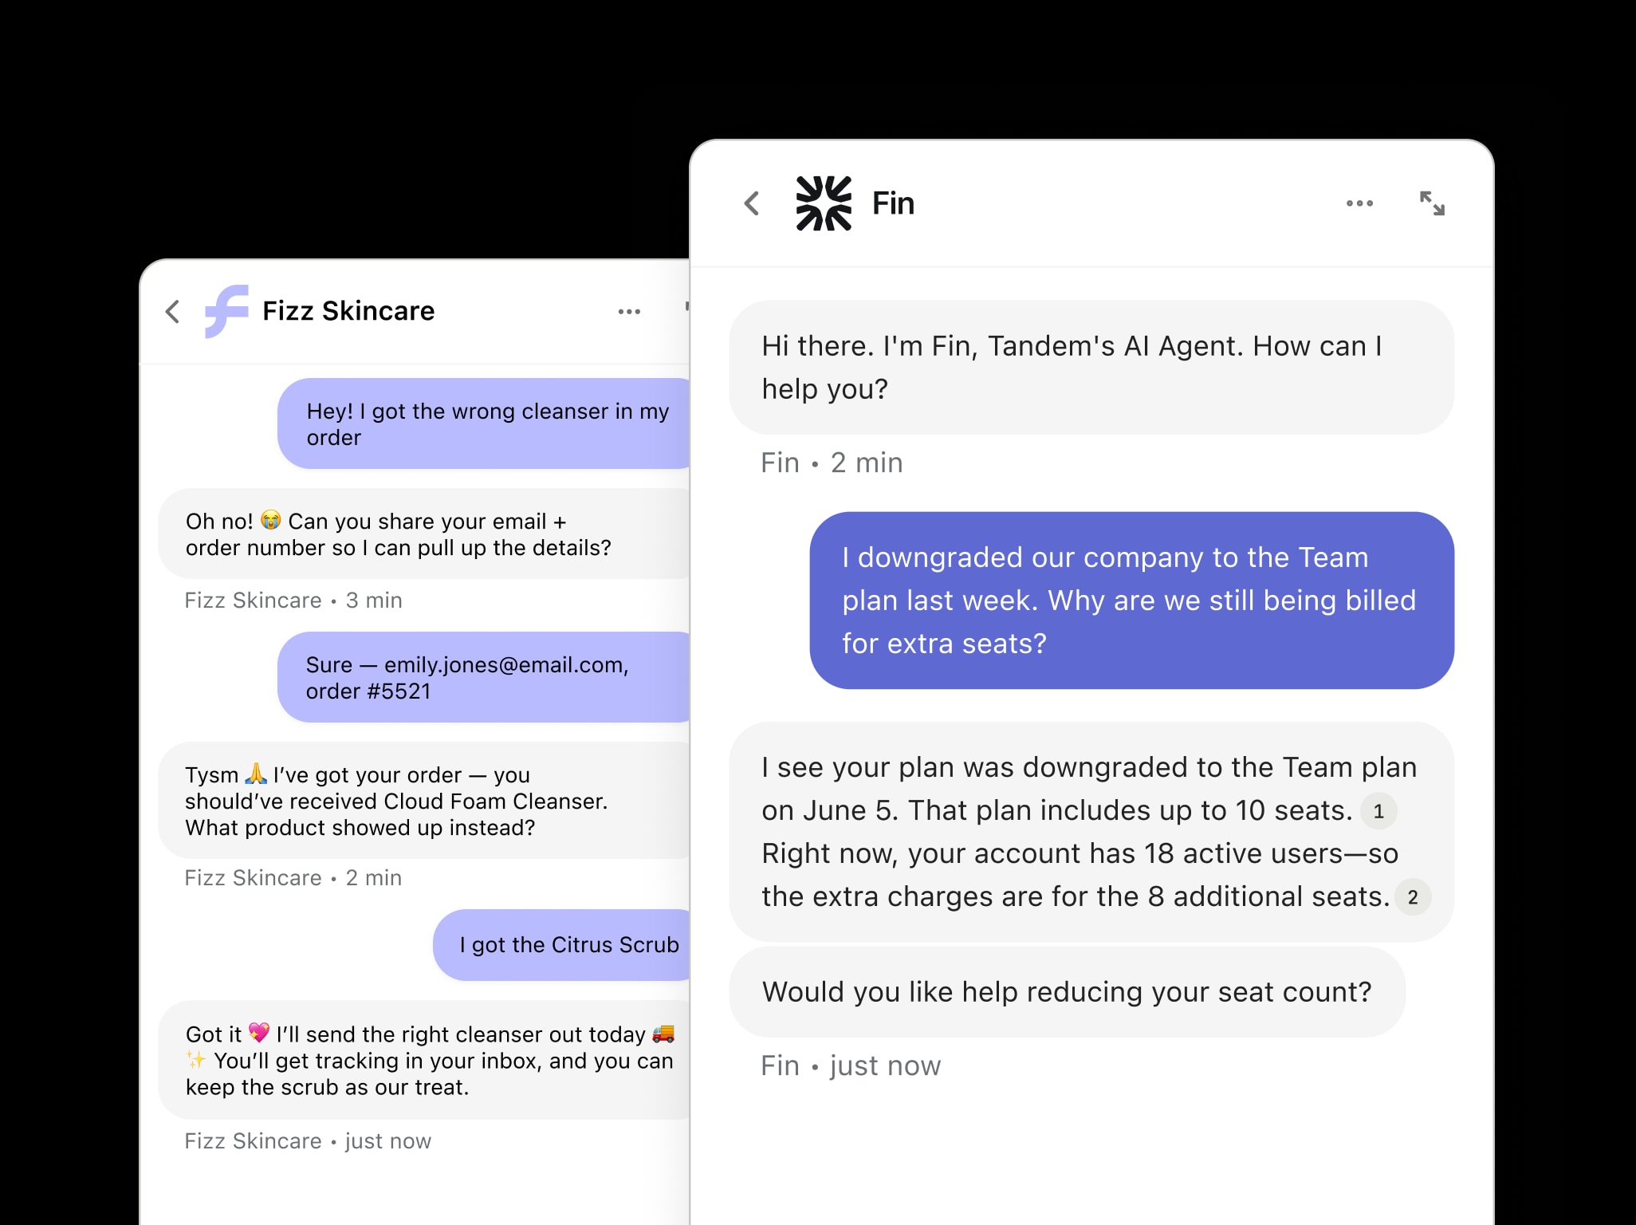Open citation source 1 about Team plan seats
The height and width of the screenshot is (1225, 1636).
coord(1378,811)
